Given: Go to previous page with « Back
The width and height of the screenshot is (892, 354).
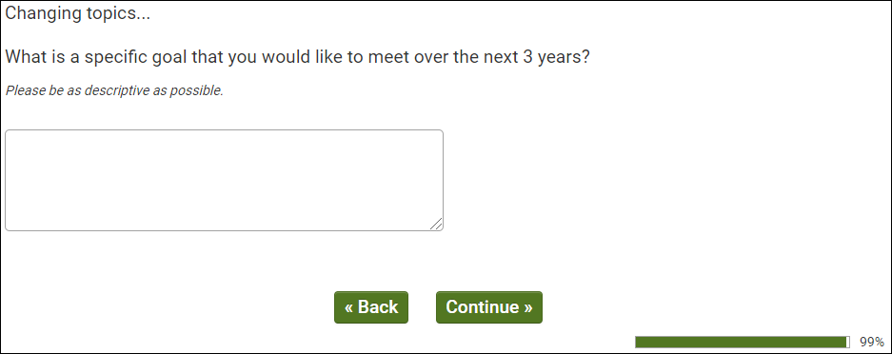Looking at the screenshot, I should coord(371,307).
